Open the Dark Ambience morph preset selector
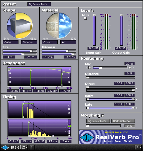Image resolution: width=143 pixels, height=151 pixels. (123, 121)
